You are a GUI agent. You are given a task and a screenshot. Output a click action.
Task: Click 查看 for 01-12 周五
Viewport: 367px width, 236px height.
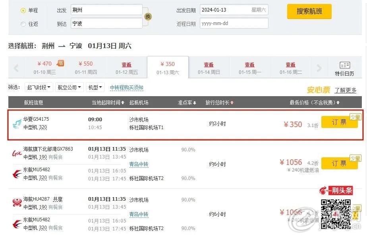[127, 65]
